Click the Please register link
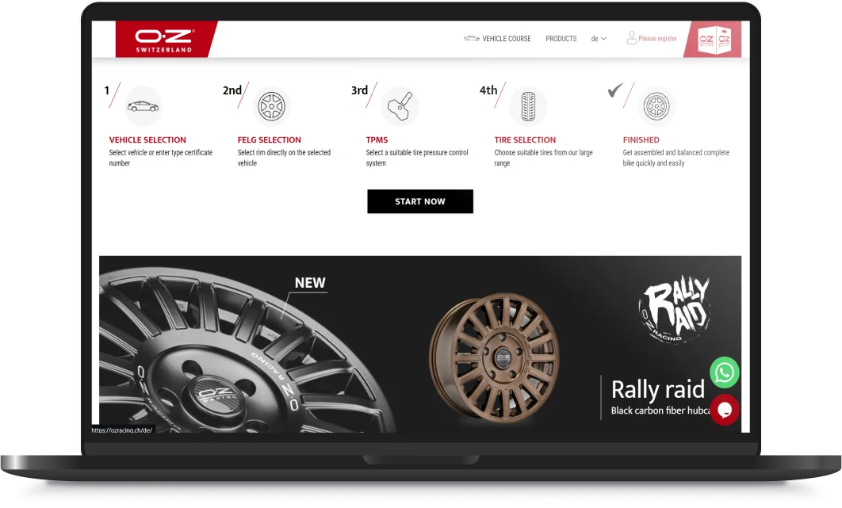842x508 pixels. point(657,39)
